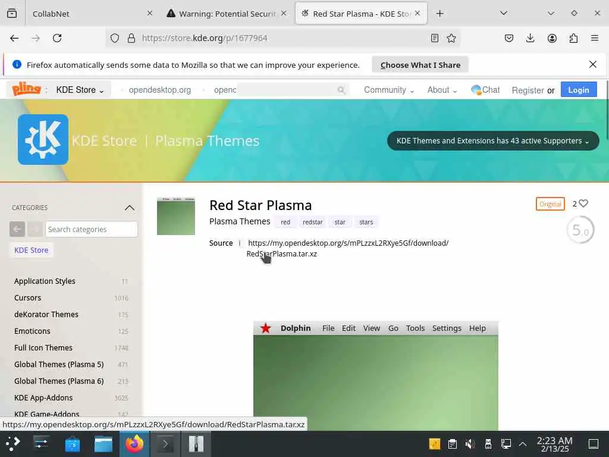
Task: Reload the current page
Action: point(57,38)
